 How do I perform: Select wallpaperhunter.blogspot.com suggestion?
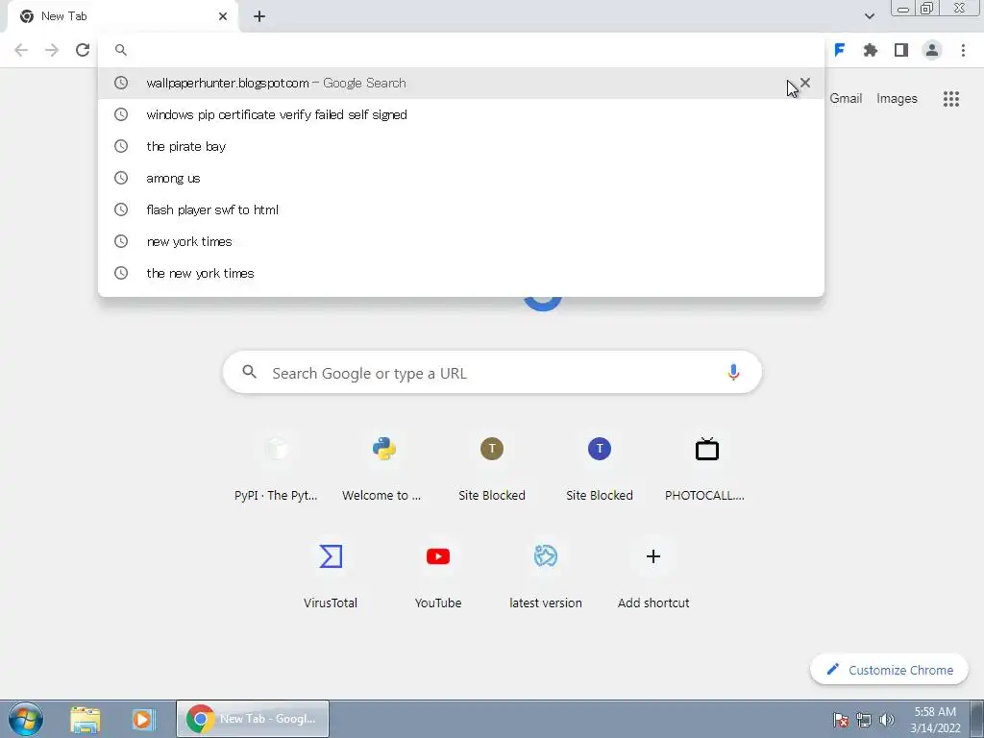coord(460,83)
